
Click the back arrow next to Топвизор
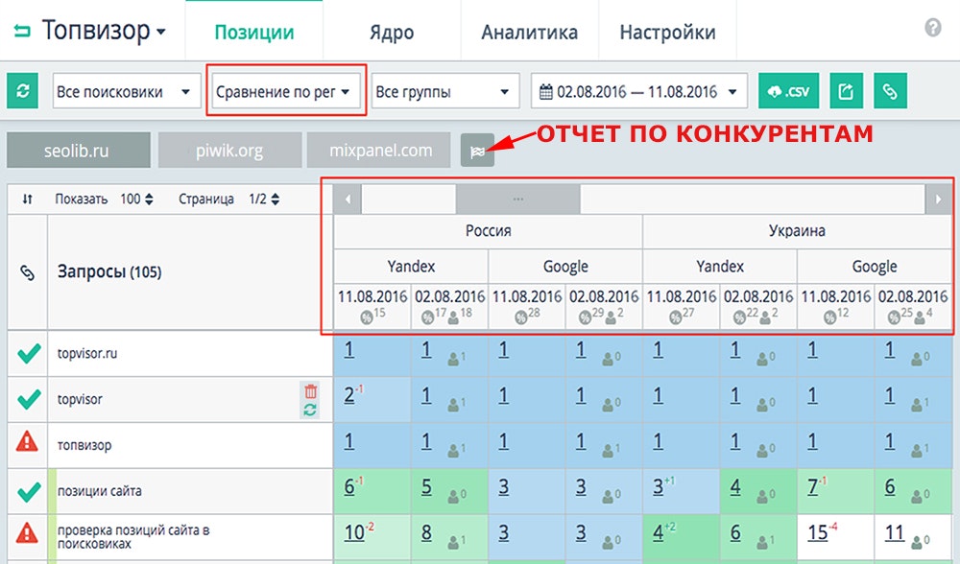(22, 31)
